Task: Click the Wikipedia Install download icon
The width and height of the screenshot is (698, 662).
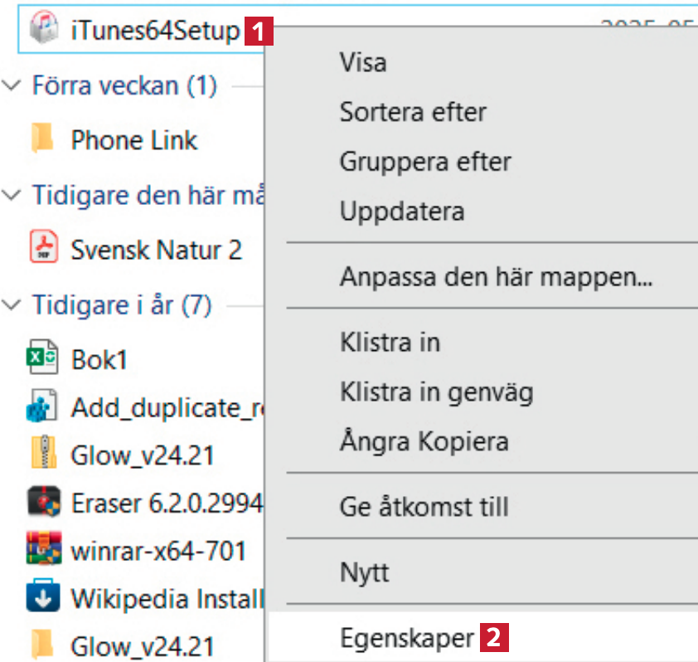Action: [x=42, y=597]
